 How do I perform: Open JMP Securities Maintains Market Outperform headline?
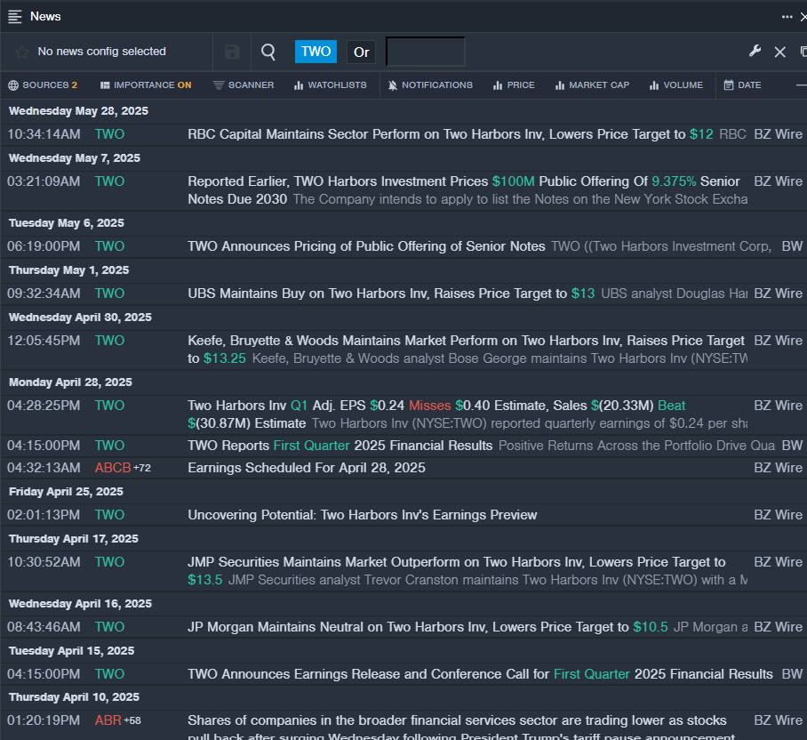[457, 571]
